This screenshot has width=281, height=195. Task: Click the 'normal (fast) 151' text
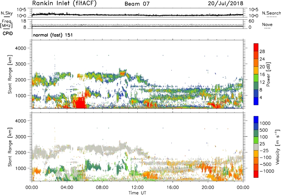[53, 35]
